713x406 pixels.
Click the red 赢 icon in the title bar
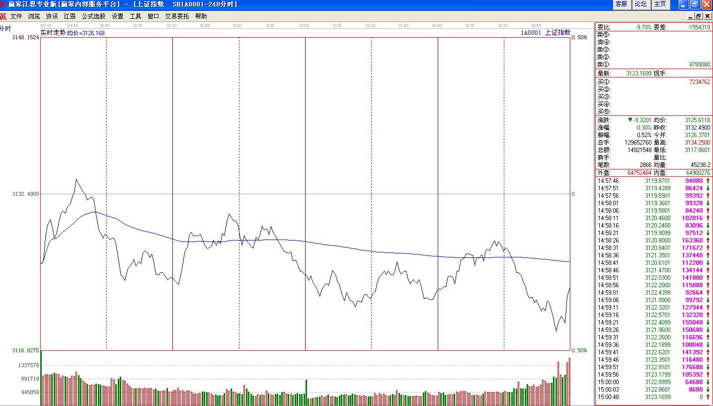click(3, 4)
